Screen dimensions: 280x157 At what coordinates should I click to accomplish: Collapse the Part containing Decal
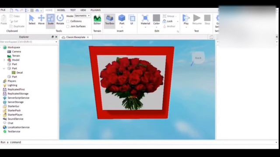tap(4, 68)
